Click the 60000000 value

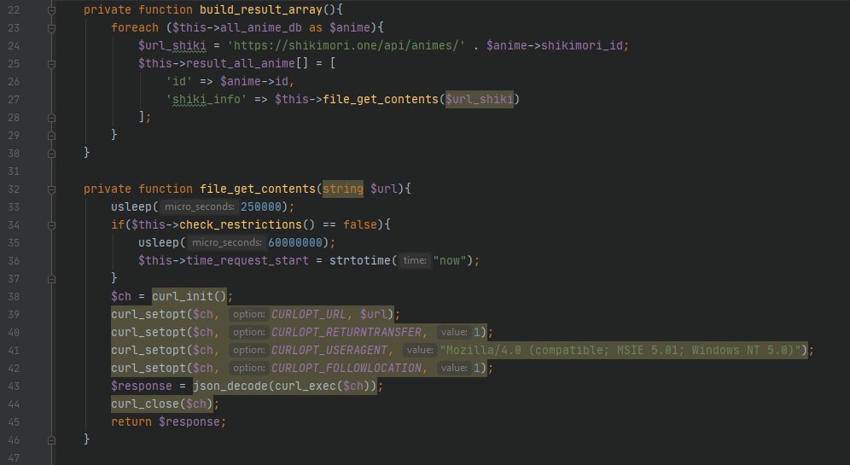pyautogui.click(x=295, y=243)
